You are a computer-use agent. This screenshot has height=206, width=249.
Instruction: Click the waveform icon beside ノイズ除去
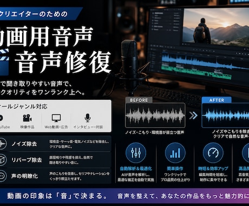(2, 144)
